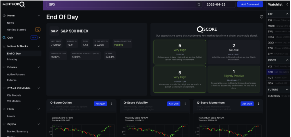Select NDX in the watchlist
Screen dimensions: 291x137
point(278,83)
